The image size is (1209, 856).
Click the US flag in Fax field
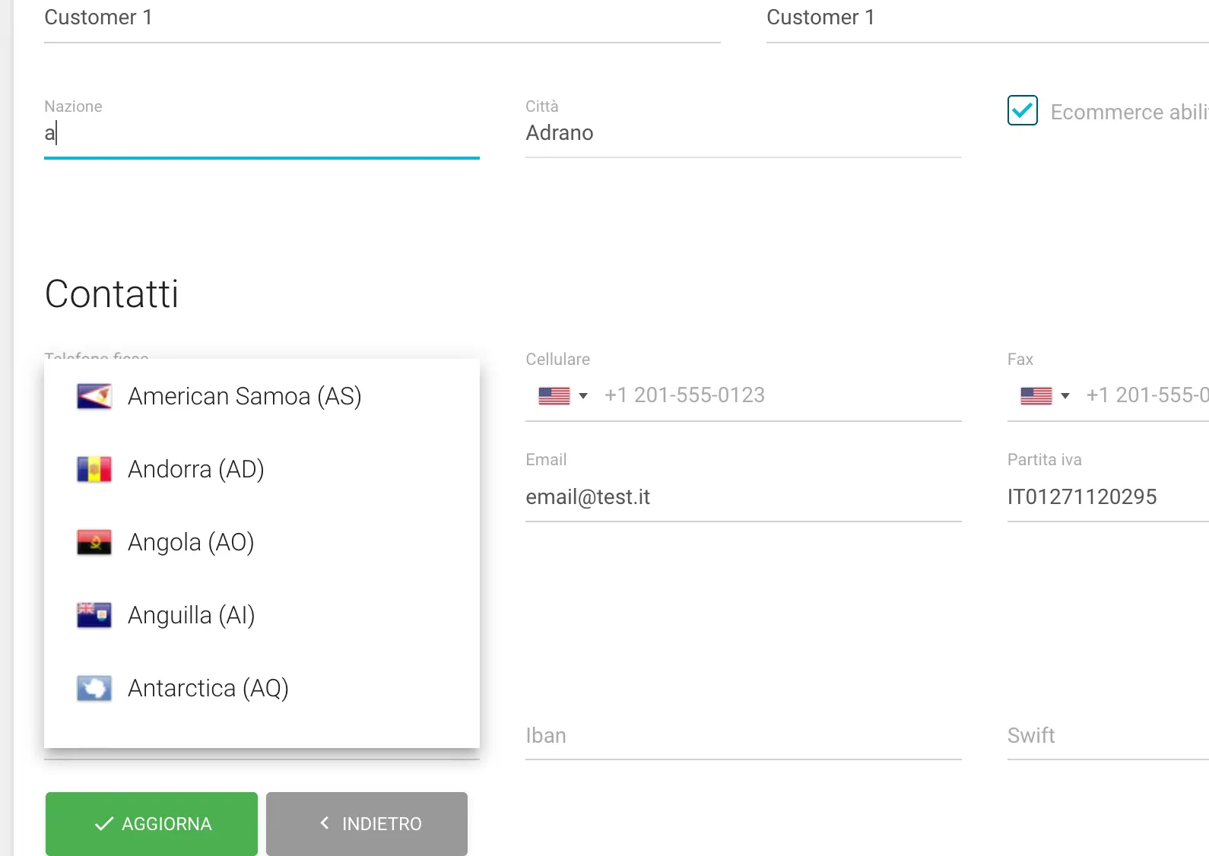coord(1036,395)
